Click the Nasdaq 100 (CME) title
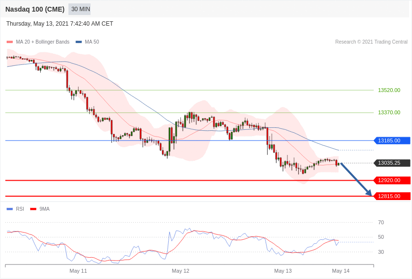 pos(35,9)
